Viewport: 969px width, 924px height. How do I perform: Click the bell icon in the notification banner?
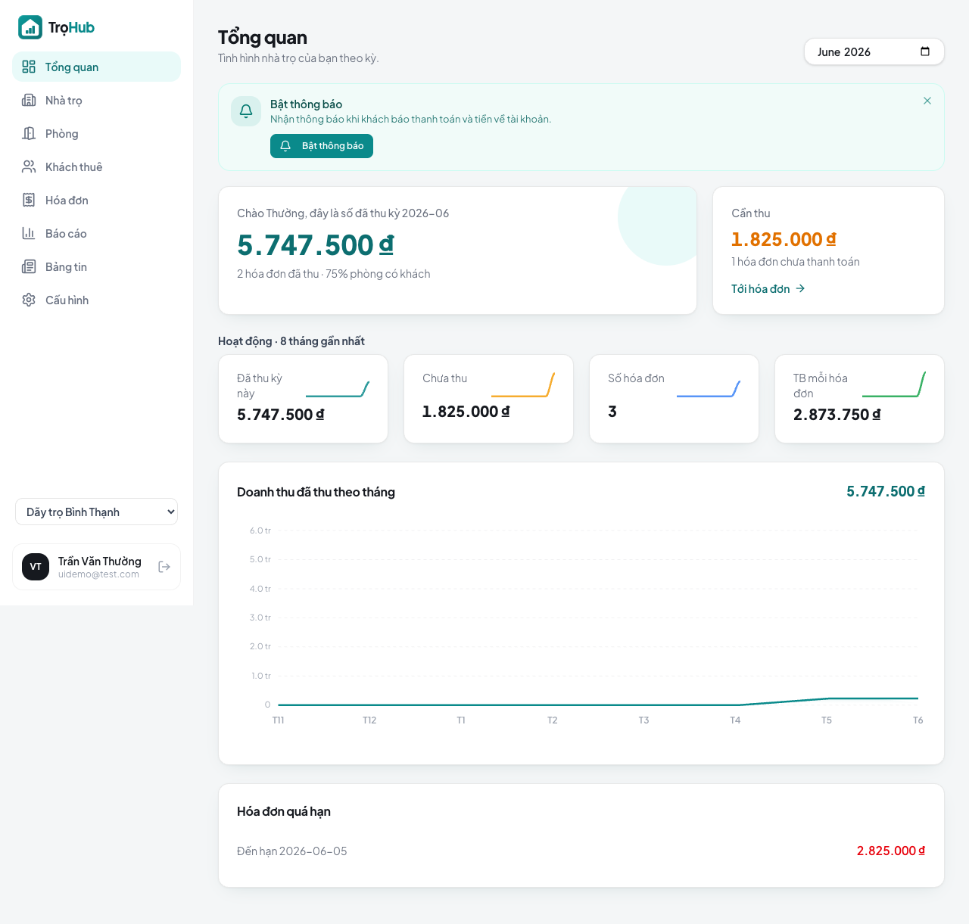[x=246, y=111]
